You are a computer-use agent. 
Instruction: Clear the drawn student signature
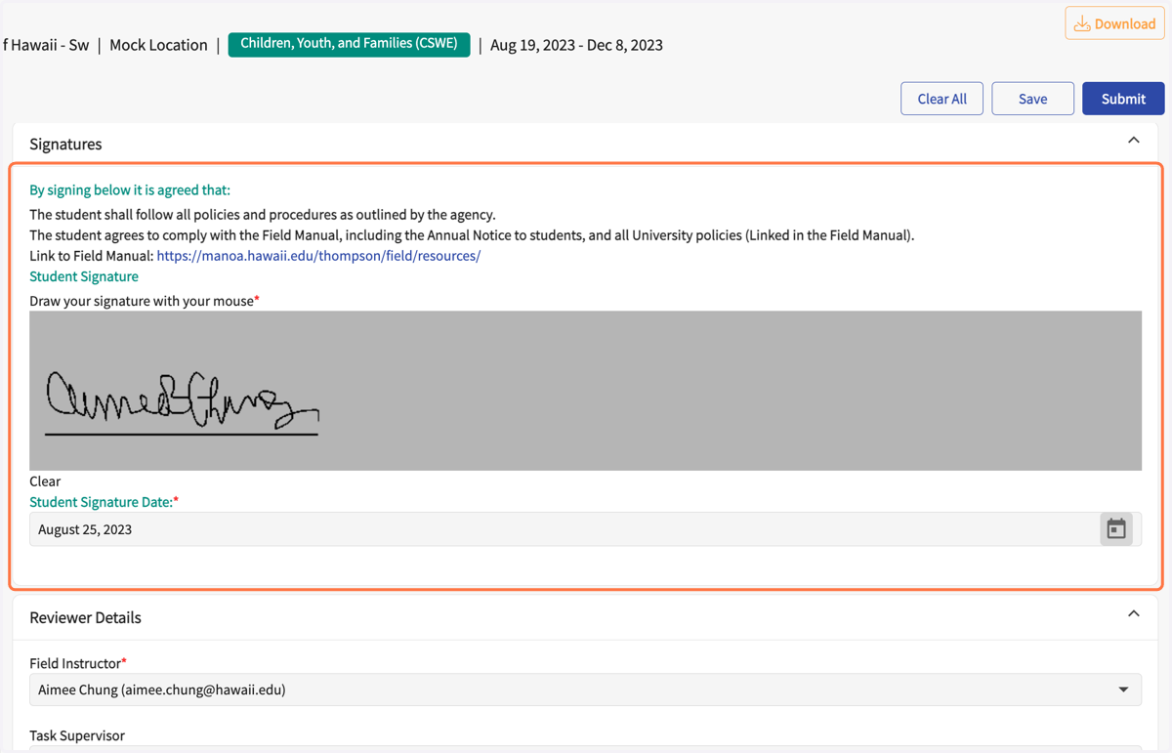[x=45, y=481]
